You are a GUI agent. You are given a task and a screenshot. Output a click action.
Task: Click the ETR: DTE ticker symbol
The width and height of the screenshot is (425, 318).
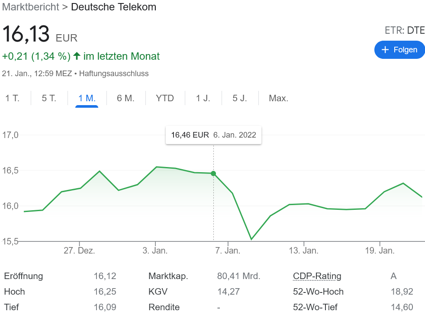point(405,30)
